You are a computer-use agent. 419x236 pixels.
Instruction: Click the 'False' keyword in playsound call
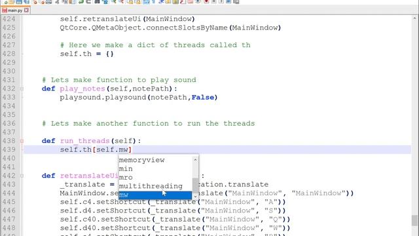click(x=202, y=98)
